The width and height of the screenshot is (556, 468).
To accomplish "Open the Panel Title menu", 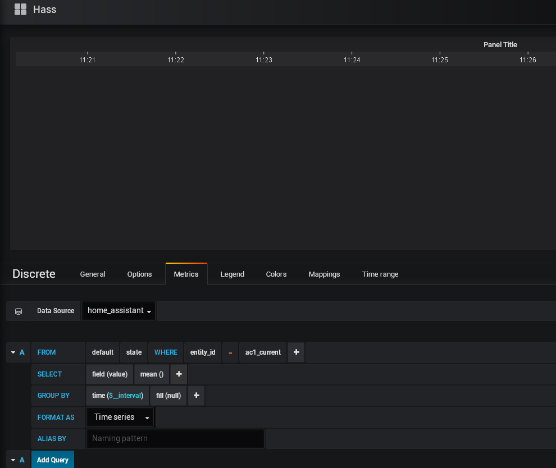I will [500, 45].
